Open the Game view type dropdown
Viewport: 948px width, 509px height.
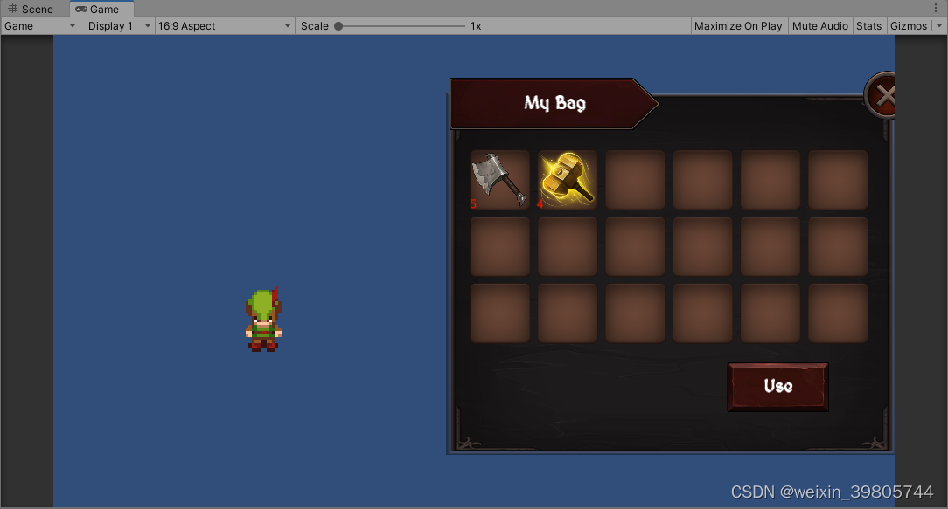(x=40, y=26)
